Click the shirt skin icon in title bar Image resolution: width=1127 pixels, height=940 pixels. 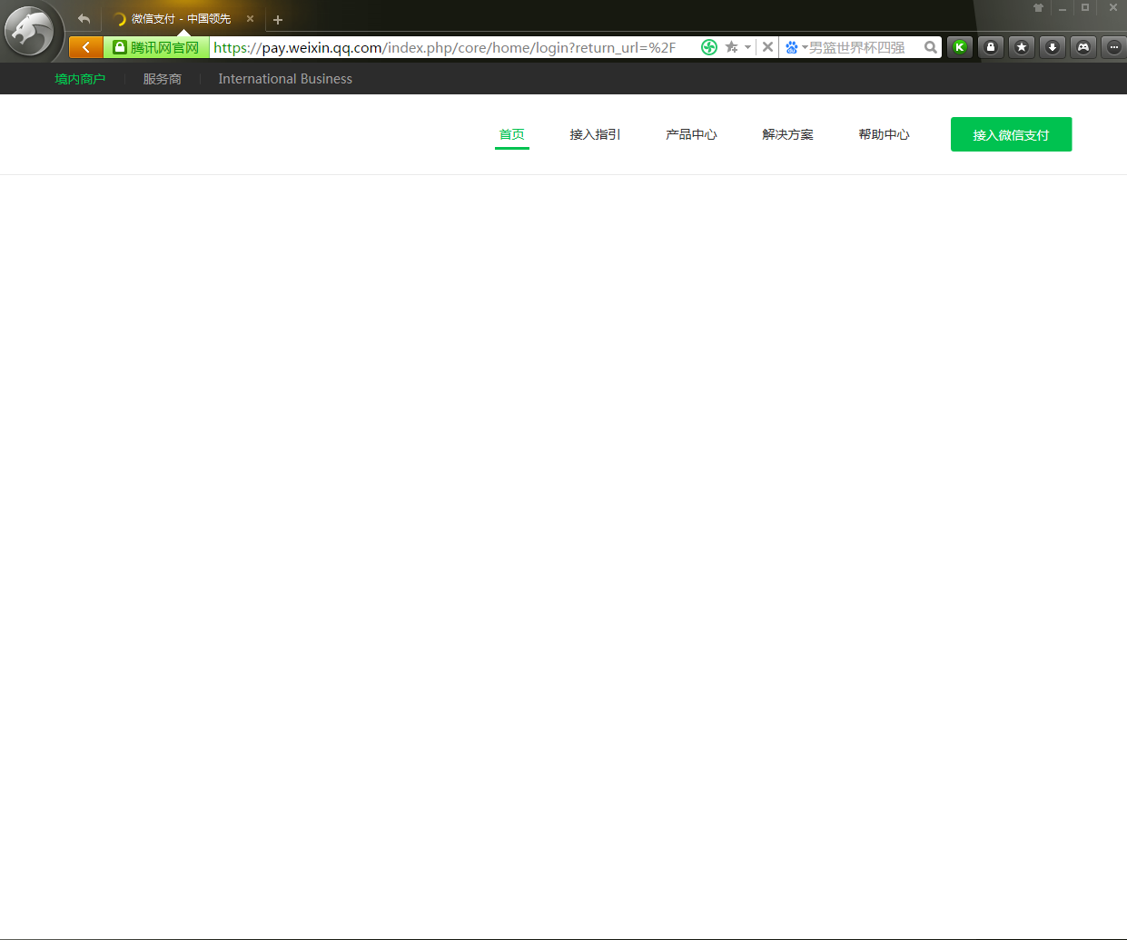1038,7
